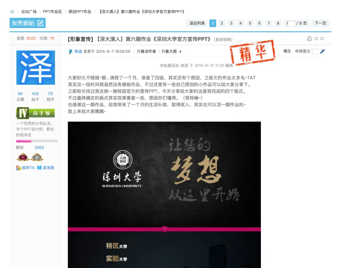This screenshot has width=337, height=268.
Task: Go to page 3
Action: [231, 23]
